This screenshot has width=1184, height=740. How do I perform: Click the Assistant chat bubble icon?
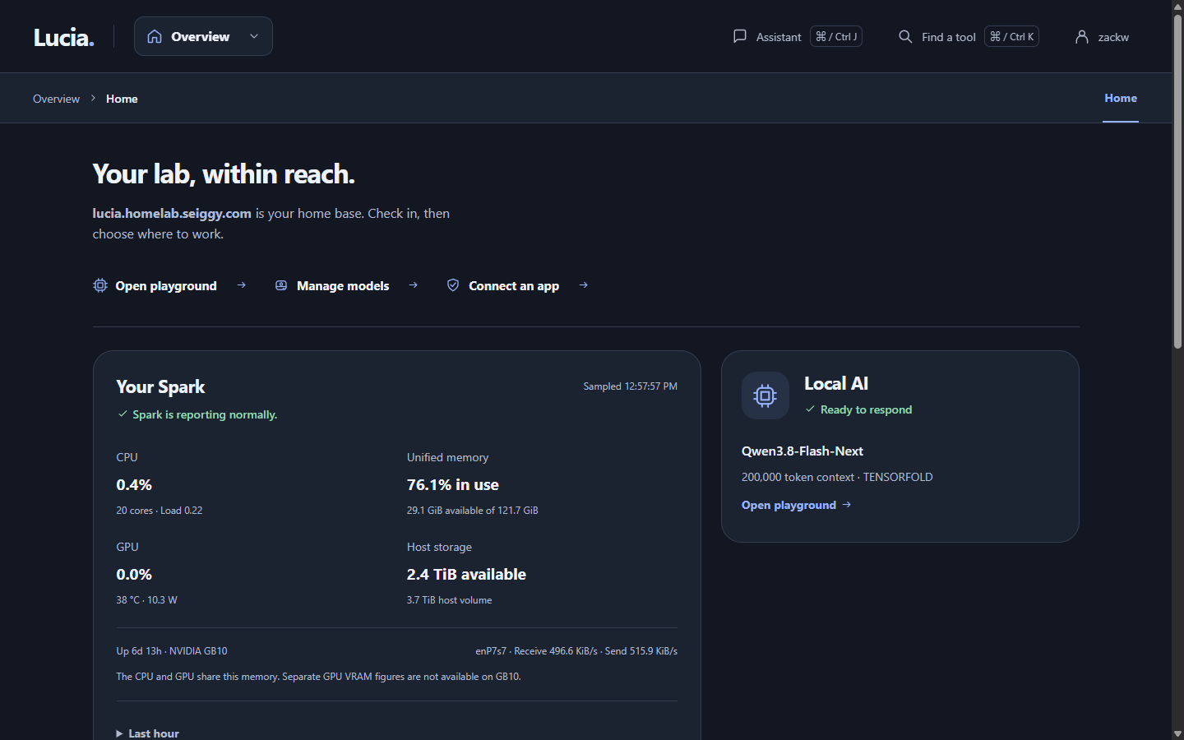tap(740, 36)
